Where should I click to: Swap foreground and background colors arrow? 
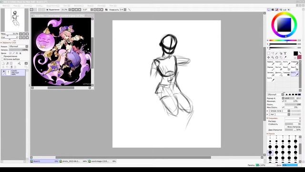[300, 53]
